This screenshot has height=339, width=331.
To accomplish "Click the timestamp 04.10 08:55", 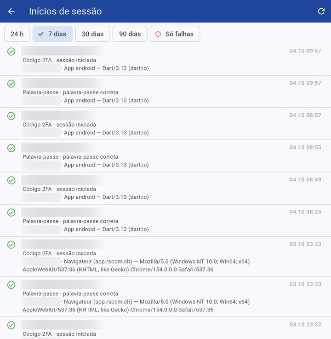I will 305,148.
